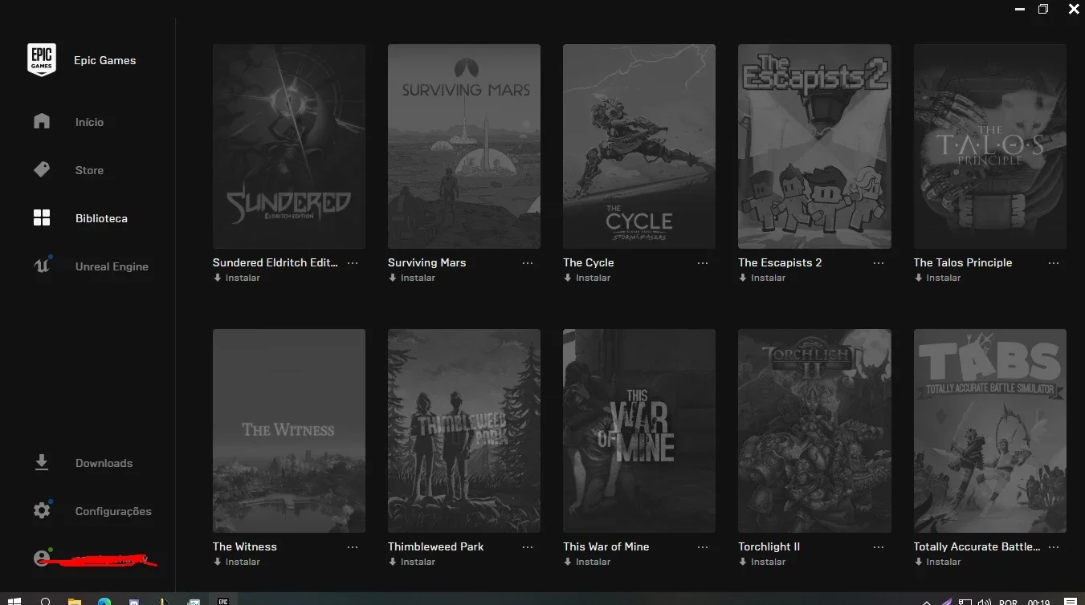Viewport: 1085px width, 605px height.
Task: Install Sundered Eldritch Edition
Action: pos(237,278)
